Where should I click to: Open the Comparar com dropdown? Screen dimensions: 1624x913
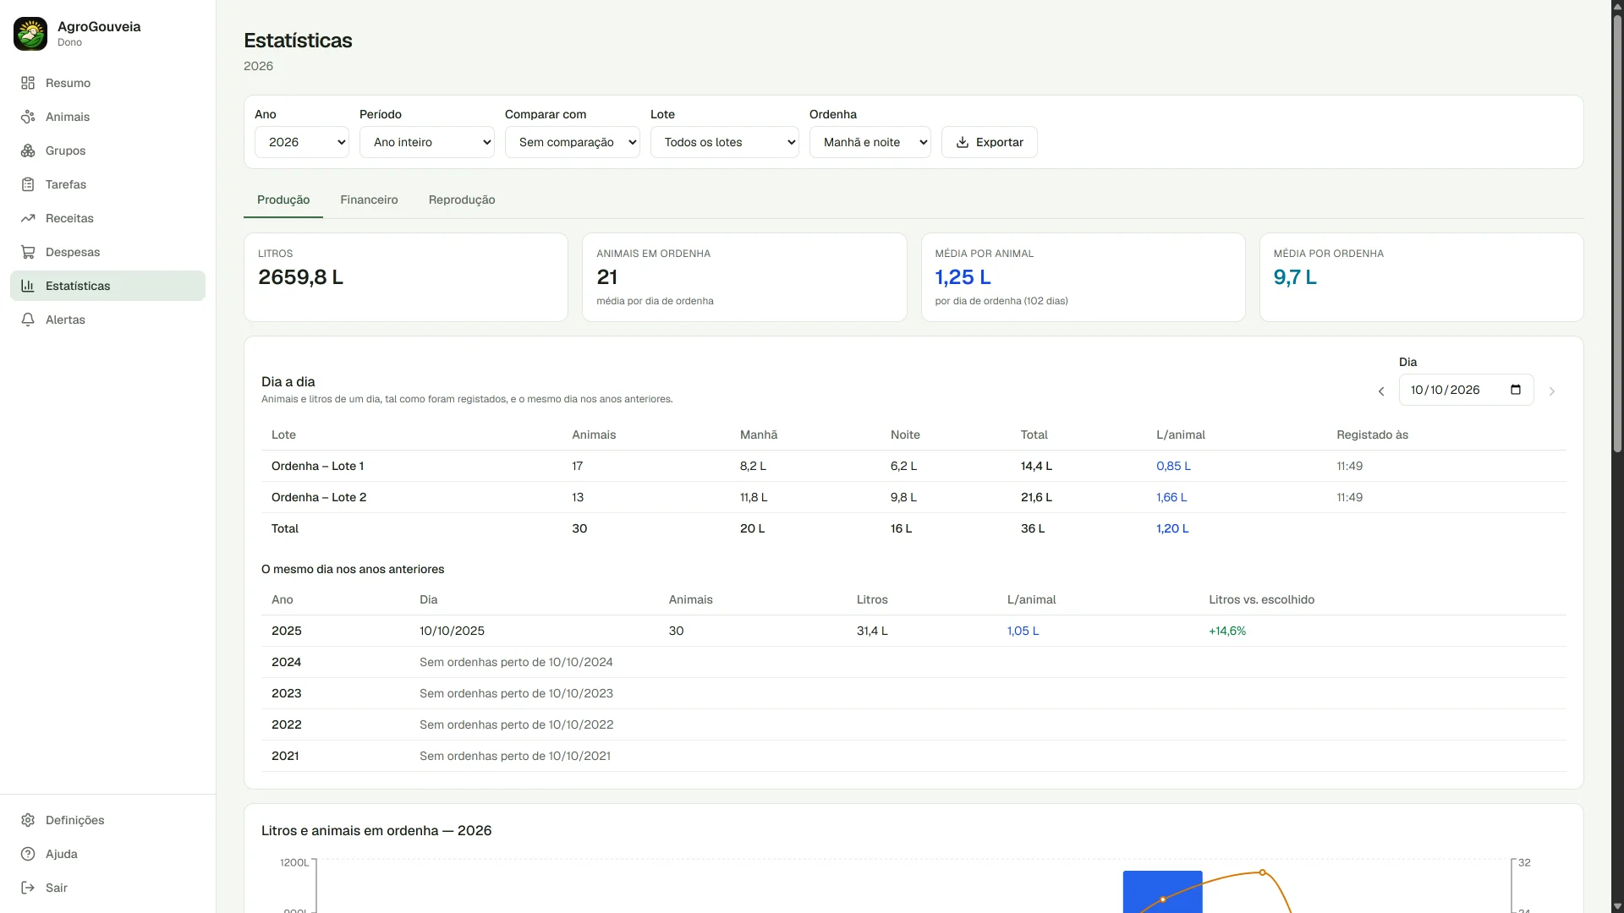tap(573, 142)
